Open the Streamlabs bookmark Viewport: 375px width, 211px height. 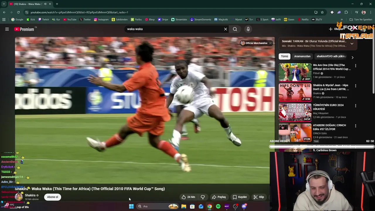(179, 20)
